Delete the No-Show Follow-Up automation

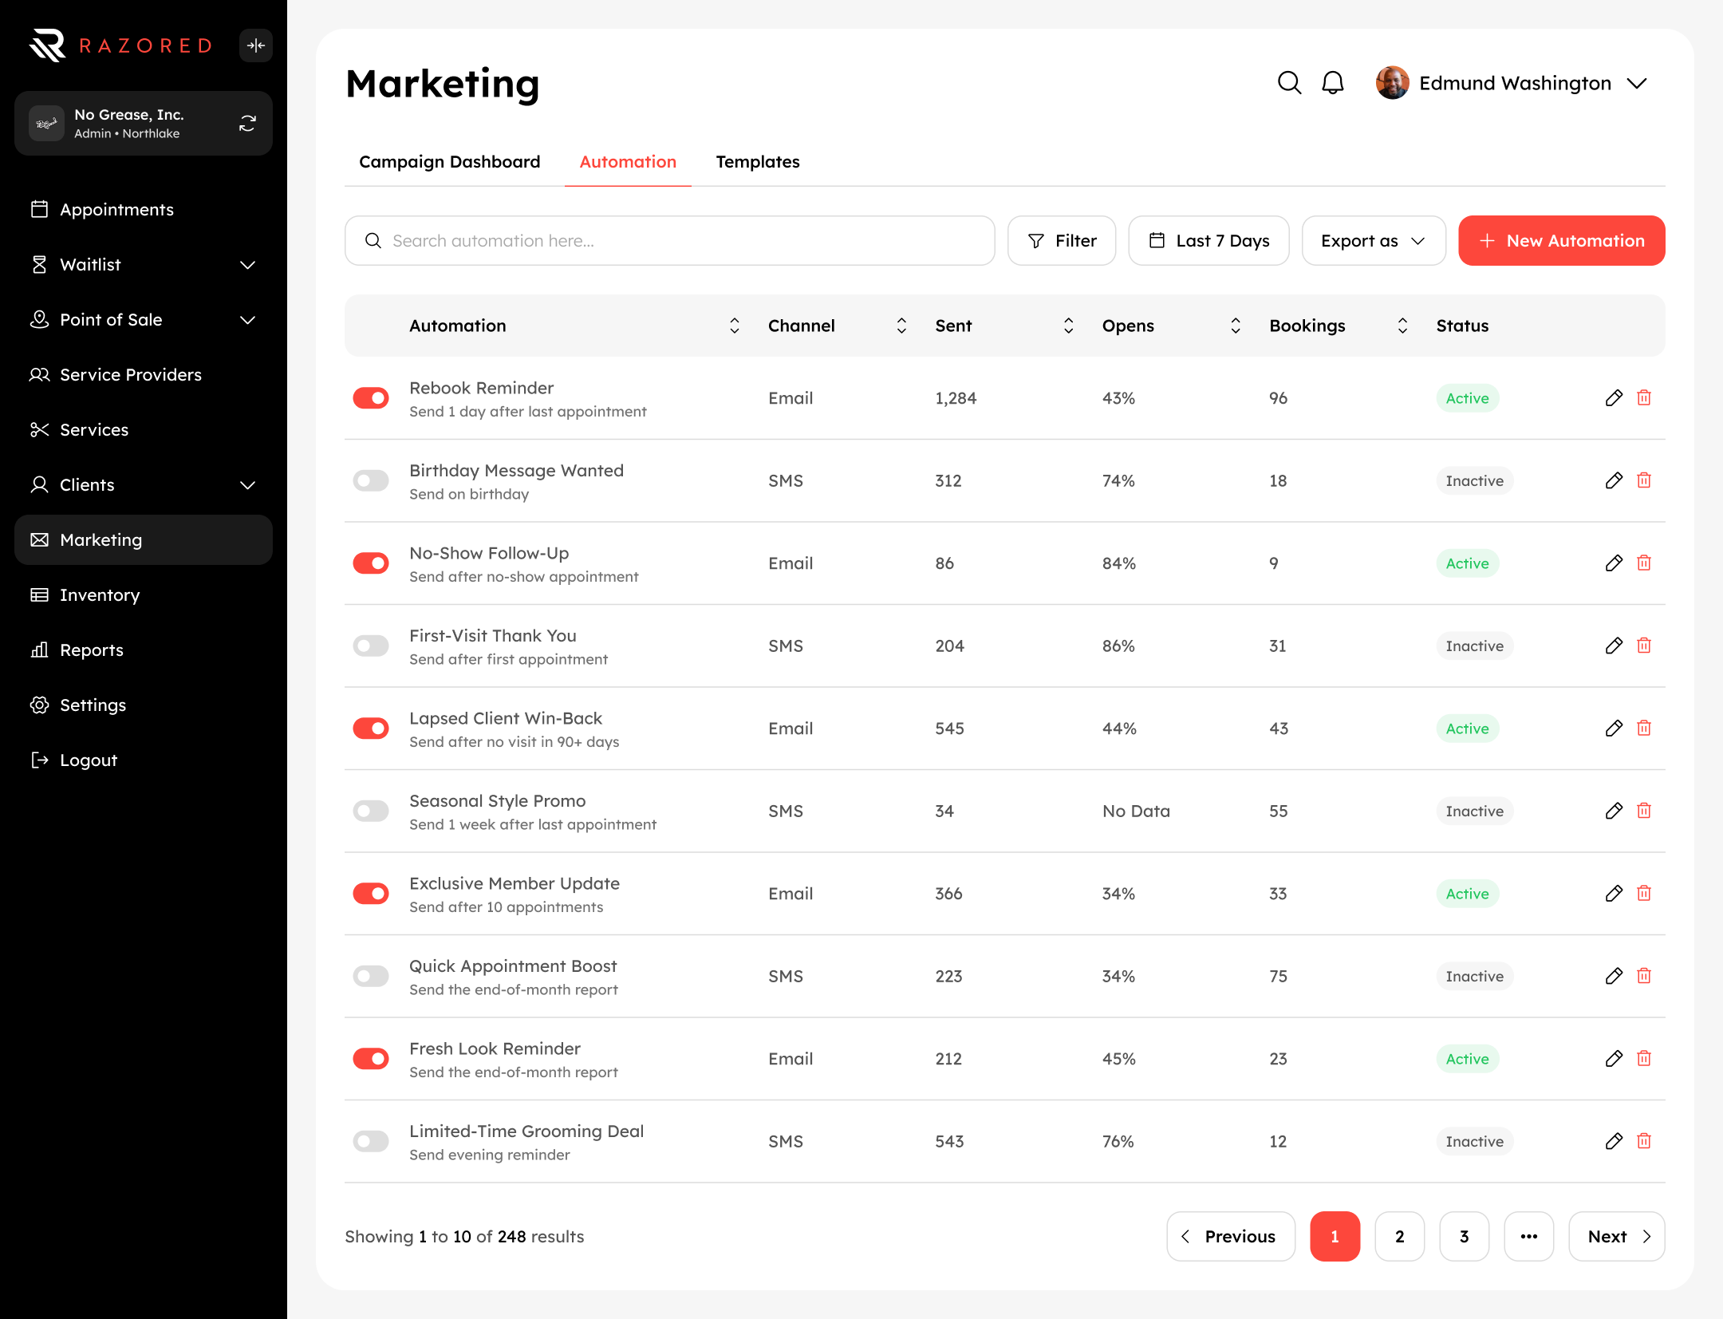pos(1644,563)
